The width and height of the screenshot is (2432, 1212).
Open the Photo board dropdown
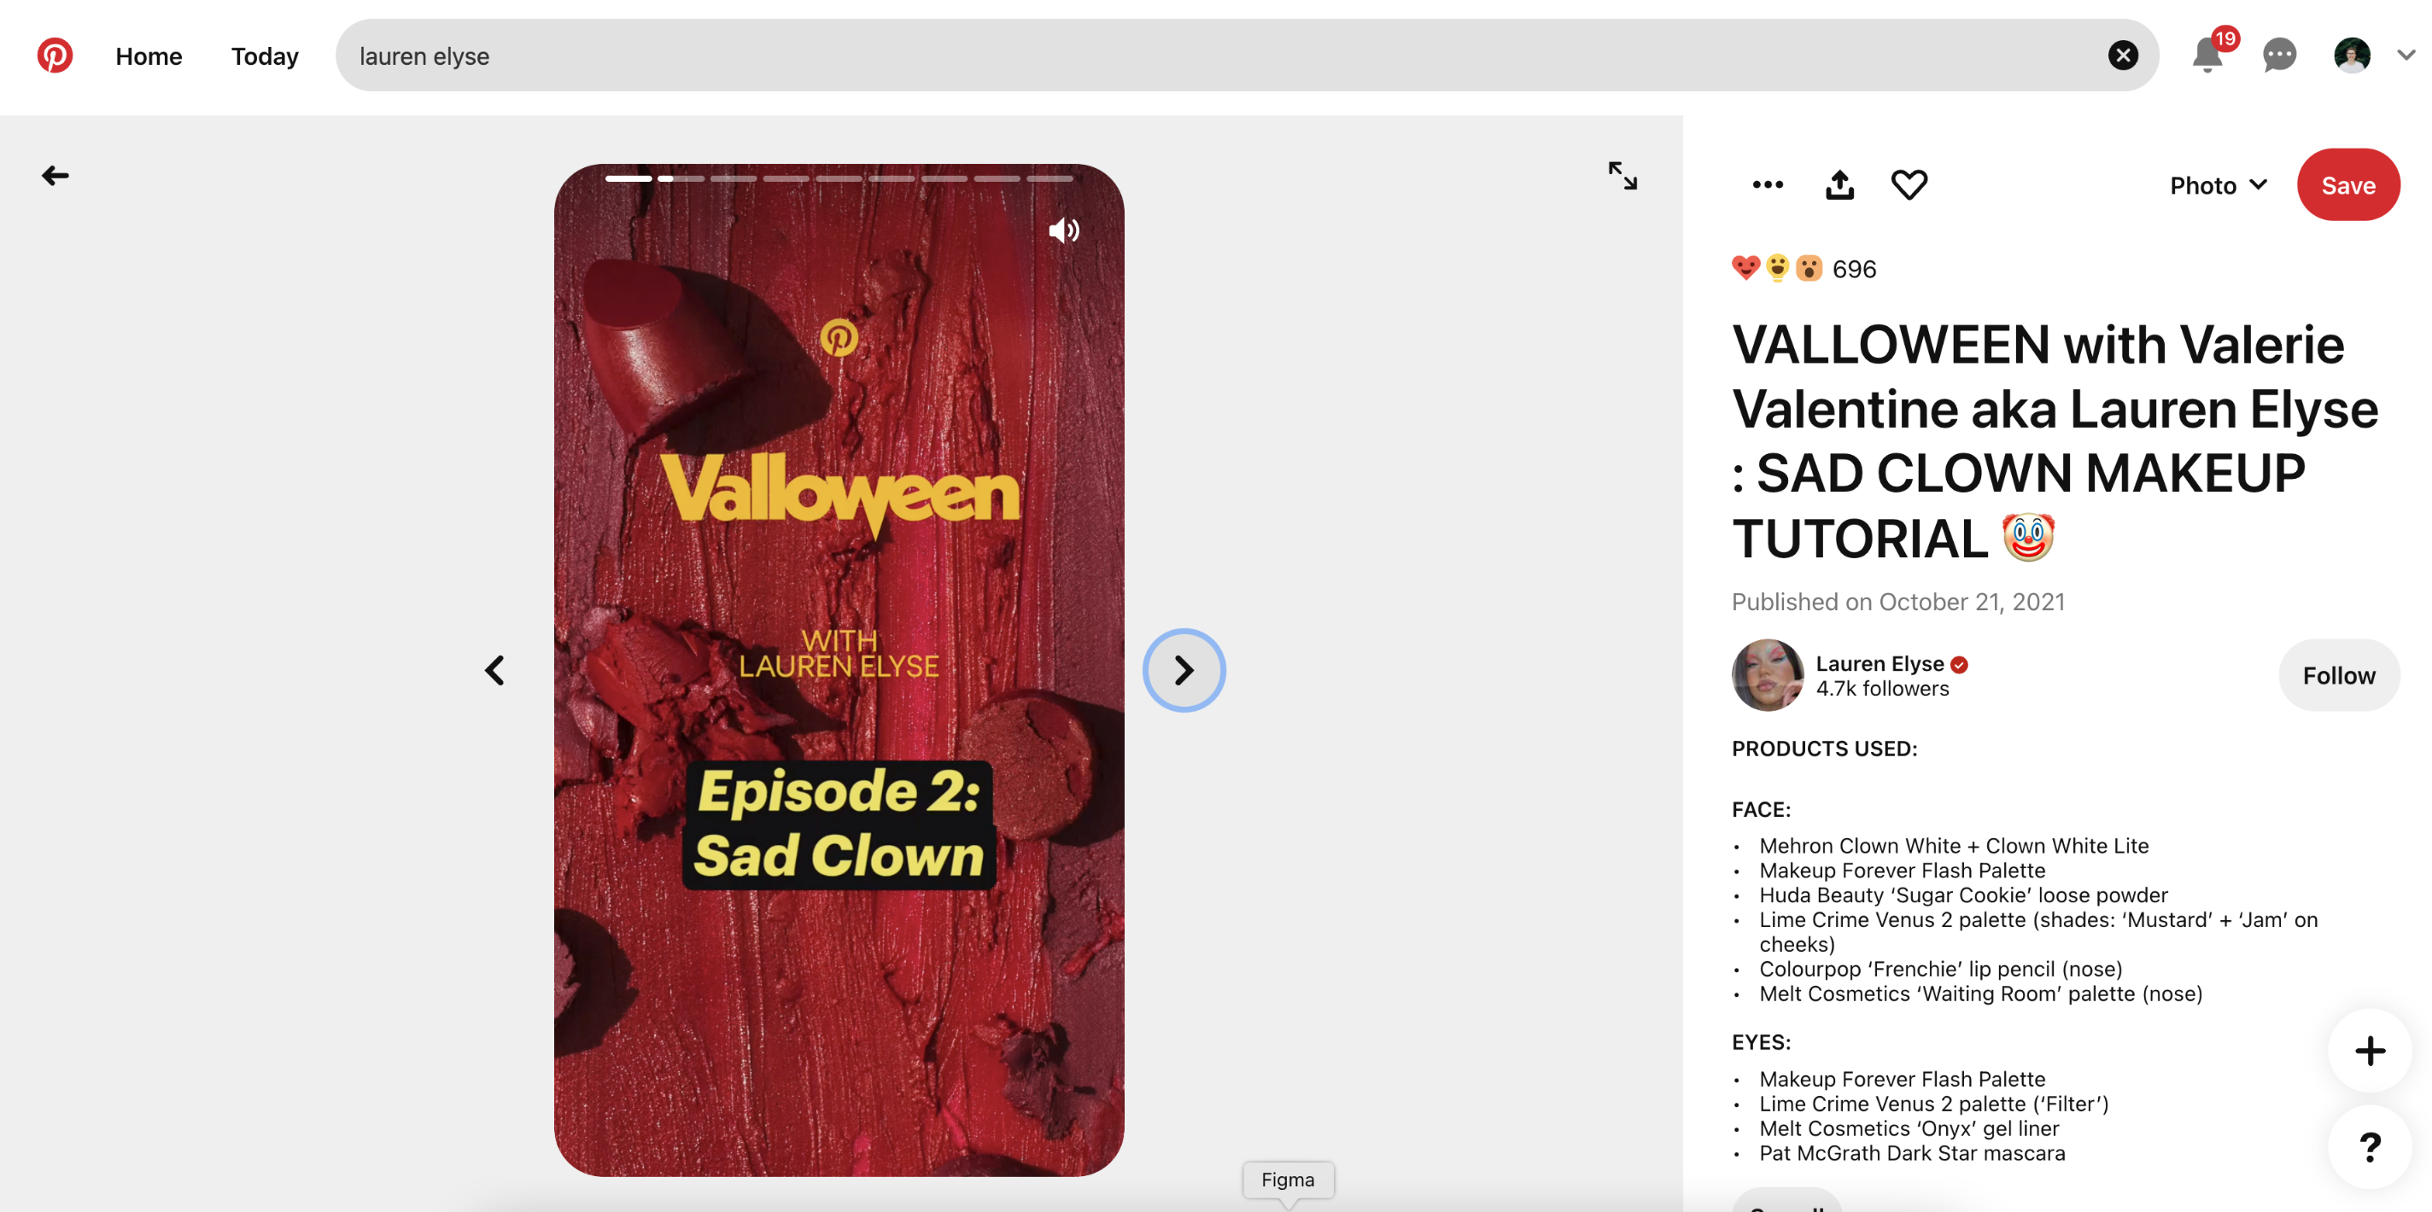click(2218, 185)
